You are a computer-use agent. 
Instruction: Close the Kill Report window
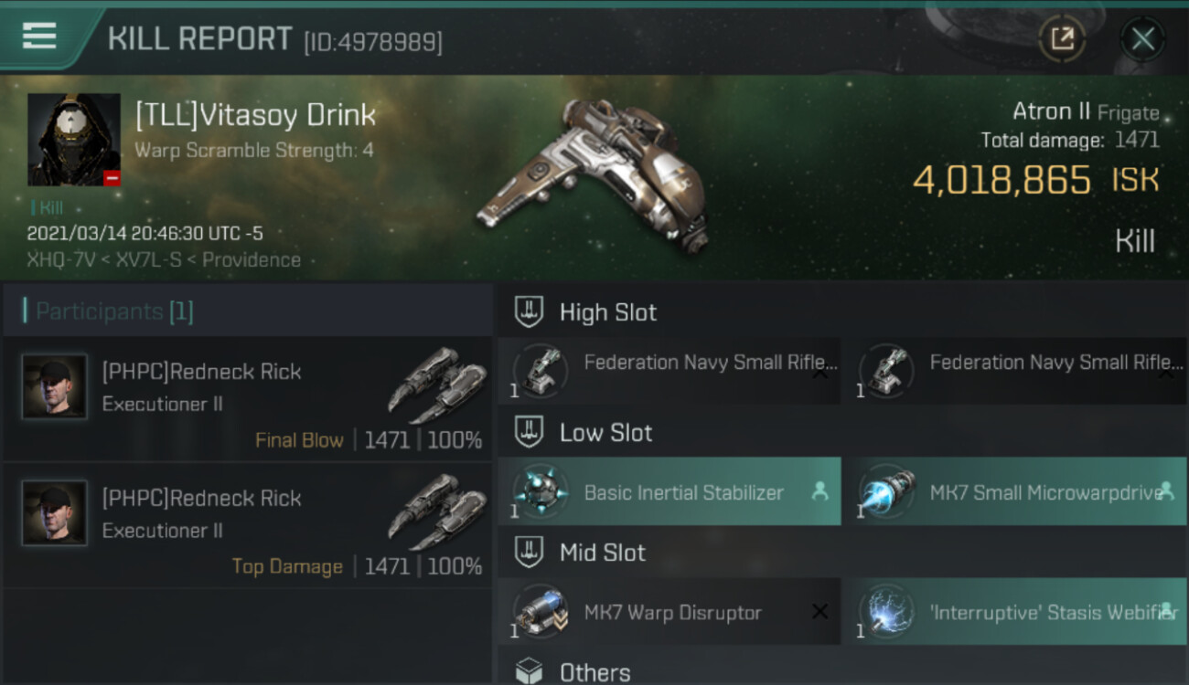[1142, 39]
